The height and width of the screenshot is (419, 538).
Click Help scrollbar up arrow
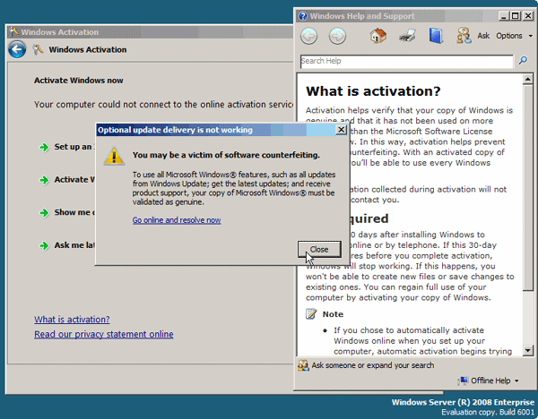point(529,79)
